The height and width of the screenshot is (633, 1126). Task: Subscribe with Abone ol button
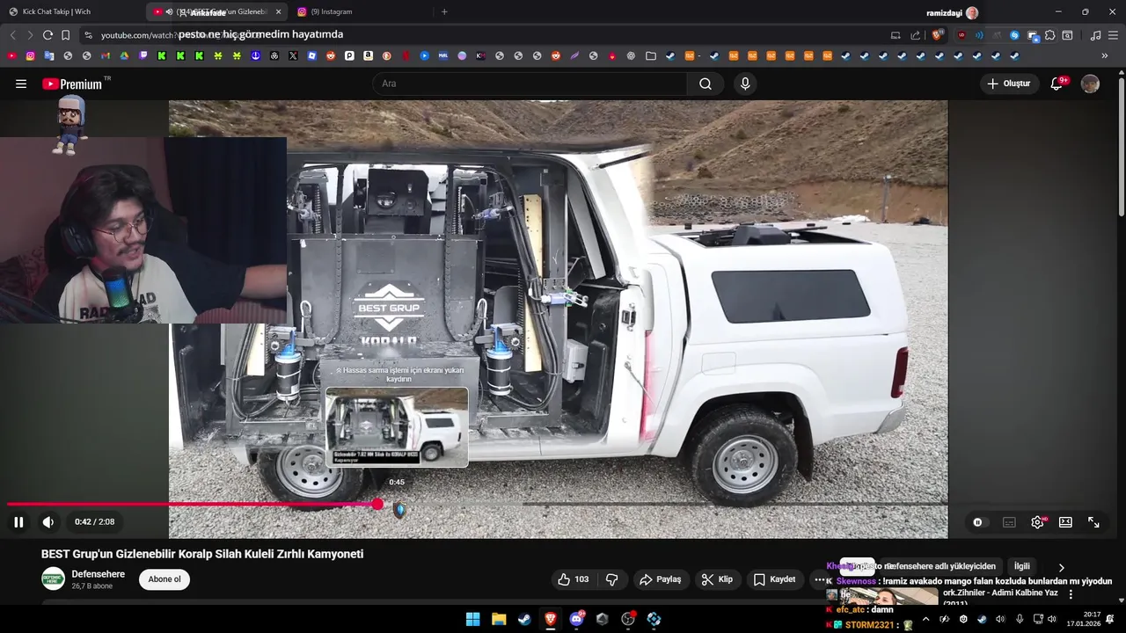tap(165, 579)
